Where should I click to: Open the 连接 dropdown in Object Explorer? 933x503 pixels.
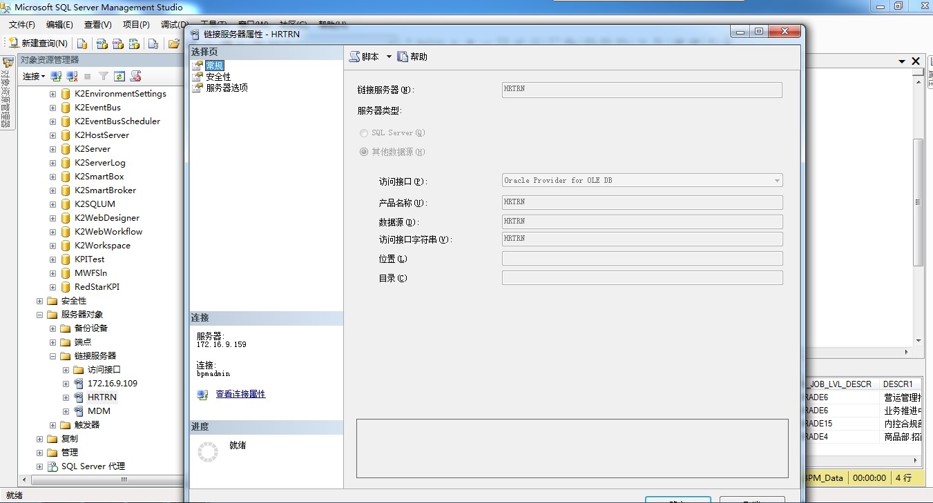[x=34, y=76]
